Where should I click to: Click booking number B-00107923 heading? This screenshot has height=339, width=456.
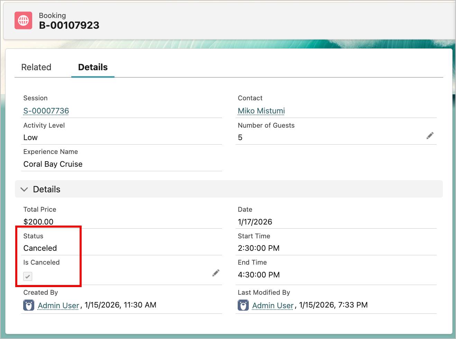click(x=69, y=25)
